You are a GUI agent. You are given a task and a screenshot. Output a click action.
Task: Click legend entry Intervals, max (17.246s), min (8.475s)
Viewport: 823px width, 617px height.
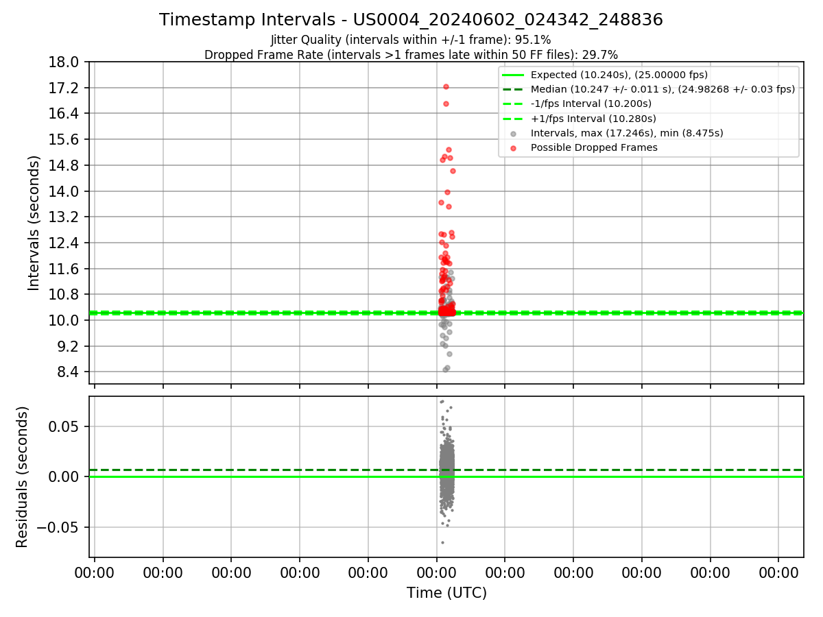627,133
